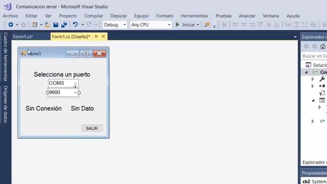Open the undo history dropdown arrow
Viewport: 327px width, 184px height.
(83, 25)
